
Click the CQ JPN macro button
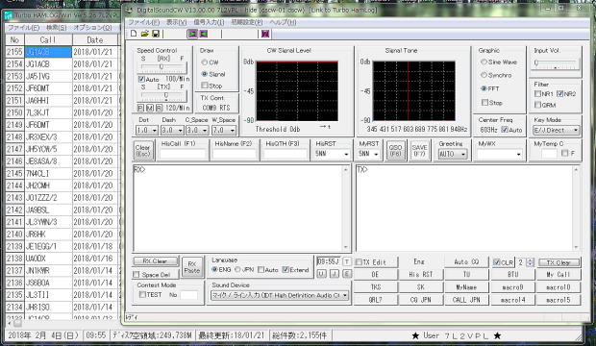click(x=421, y=300)
